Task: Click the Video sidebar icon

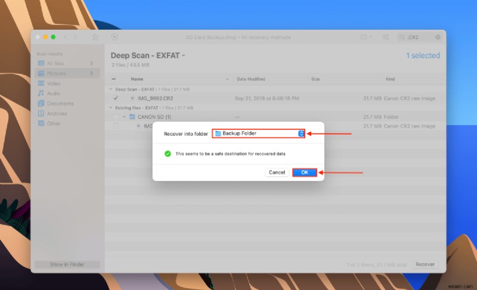Action: pyautogui.click(x=41, y=83)
